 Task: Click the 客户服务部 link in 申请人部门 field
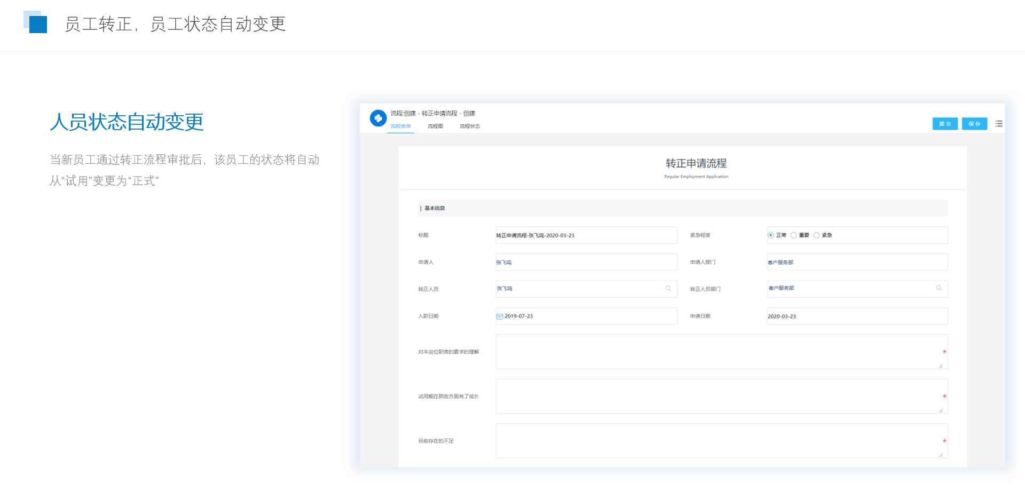780,263
